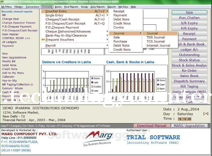The width and height of the screenshot is (212, 156).
Task: Click the Stock legend color swatch
Action: (158, 80)
